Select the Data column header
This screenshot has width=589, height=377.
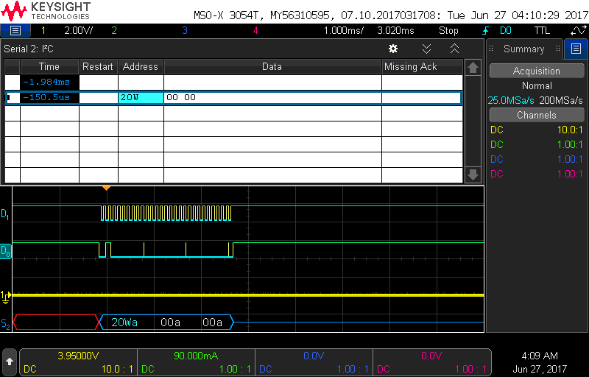272,66
